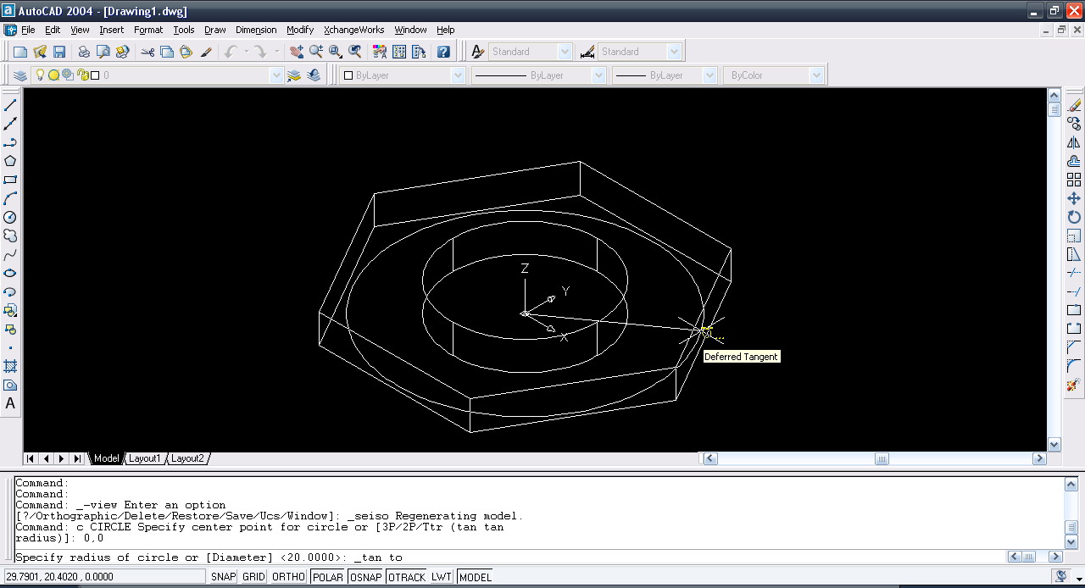Select the Array modify tool

tap(1074, 180)
